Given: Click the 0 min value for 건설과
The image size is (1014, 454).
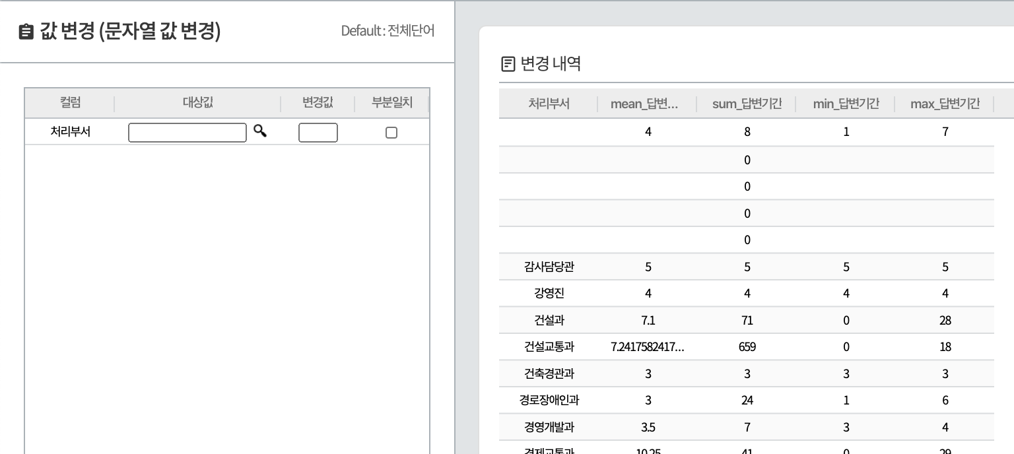Looking at the screenshot, I should click(x=846, y=321).
